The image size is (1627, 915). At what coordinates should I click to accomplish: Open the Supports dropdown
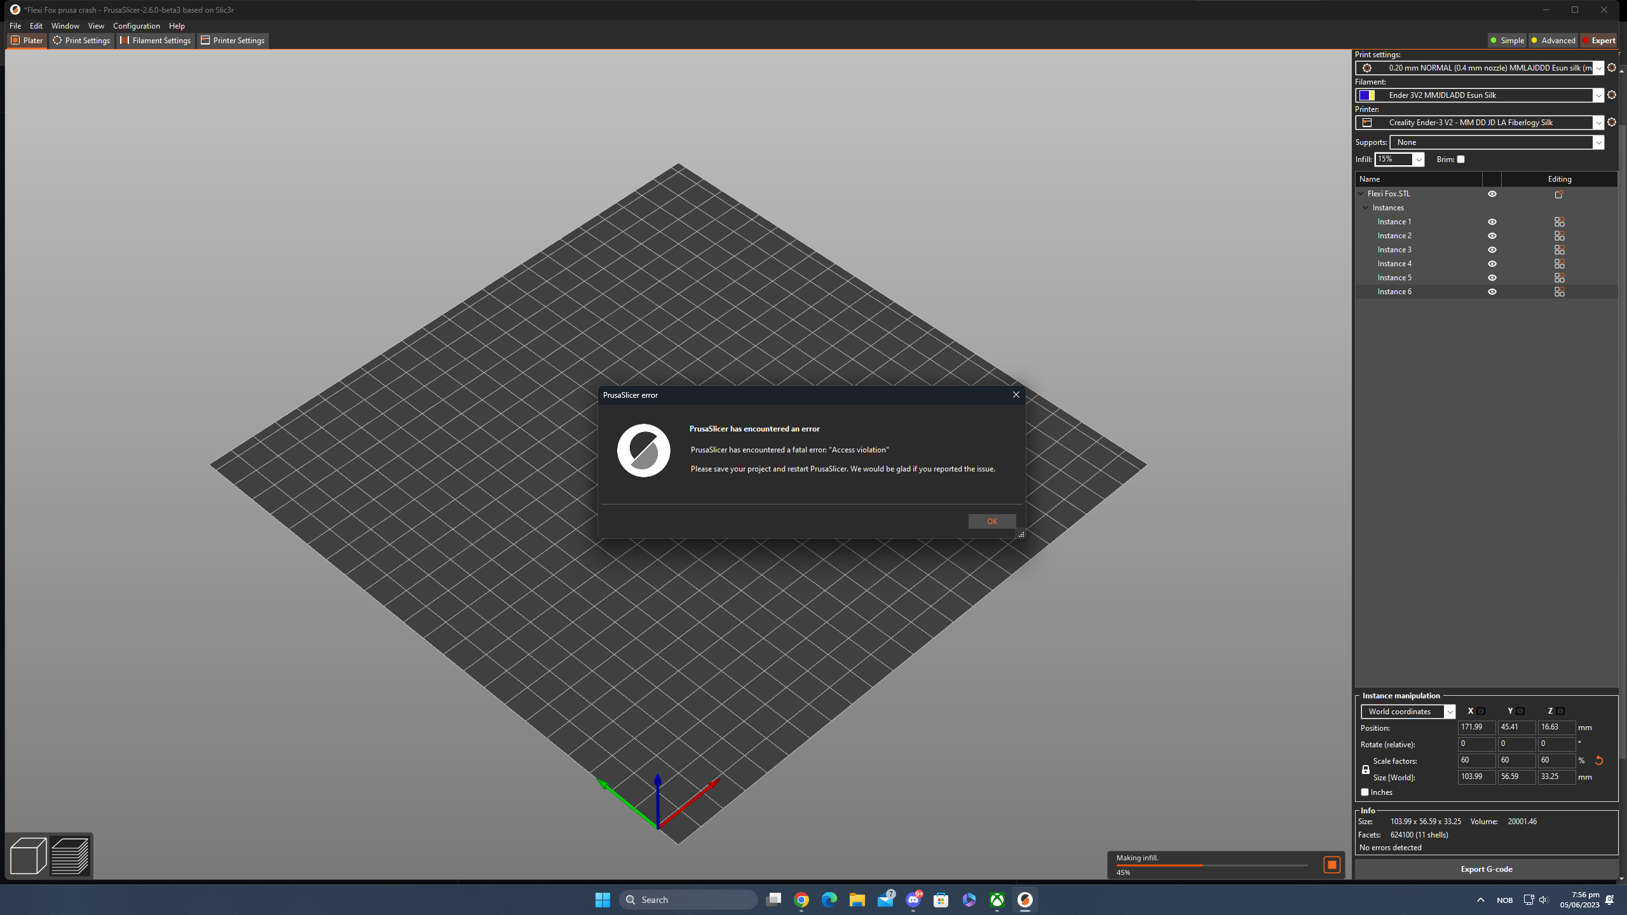[1598, 142]
